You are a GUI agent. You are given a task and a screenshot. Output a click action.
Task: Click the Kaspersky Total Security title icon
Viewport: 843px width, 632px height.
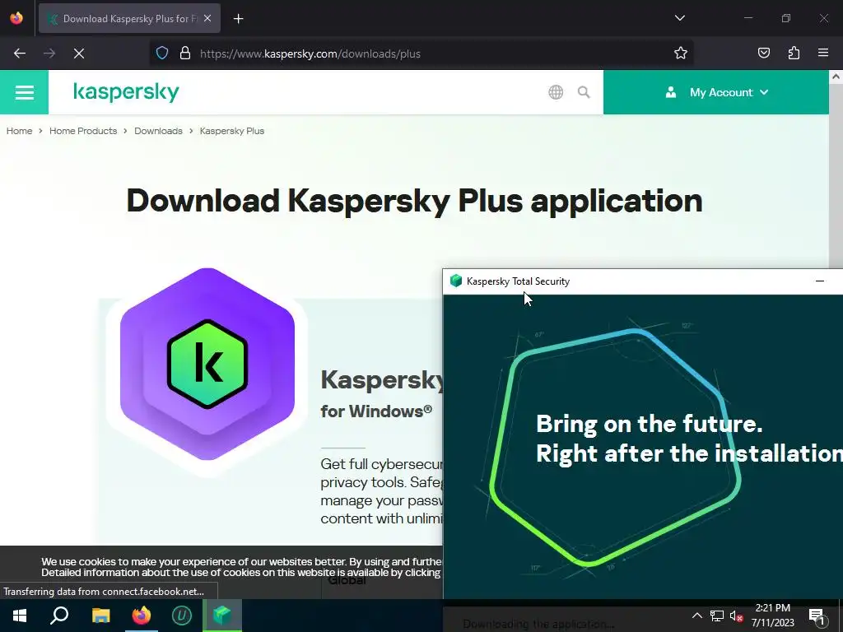[x=456, y=281]
